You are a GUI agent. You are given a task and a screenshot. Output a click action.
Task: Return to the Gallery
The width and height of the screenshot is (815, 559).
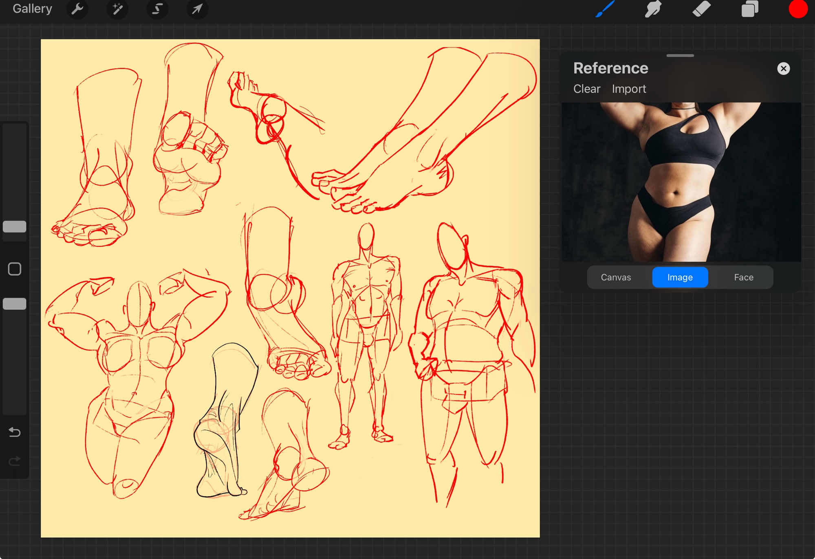click(32, 9)
